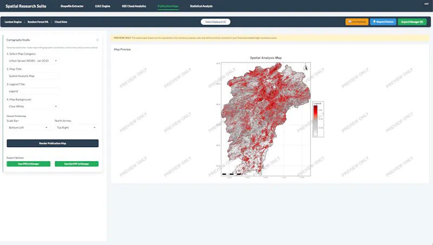Open the Shapefile Extractor tab
The image size is (433, 245).
click(x=72, y=6)
